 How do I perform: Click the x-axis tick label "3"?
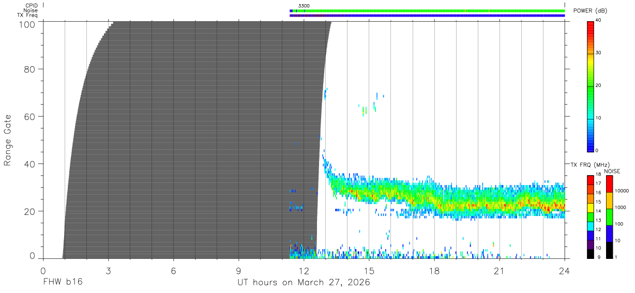tap(108, 270)
